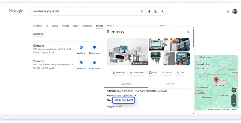
Task: Click the Siemens panel scrollbar up arrow
Action: coord(193,28)
